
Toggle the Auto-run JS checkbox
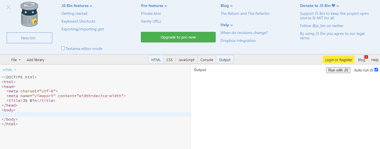(376, 70)
